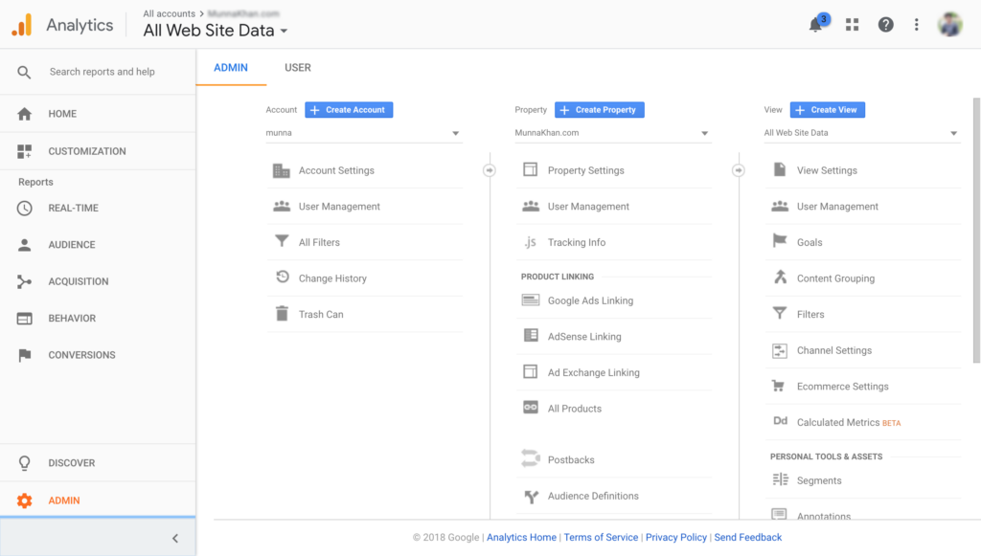Image resolution: width=981 pixels, height=556 pixels.
Task: Click the Ecommerce Settings cart icon
Action: (780, 387)
